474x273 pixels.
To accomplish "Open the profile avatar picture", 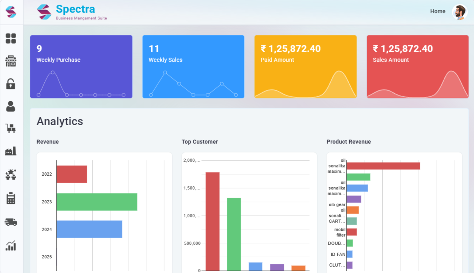I will 460,11.
